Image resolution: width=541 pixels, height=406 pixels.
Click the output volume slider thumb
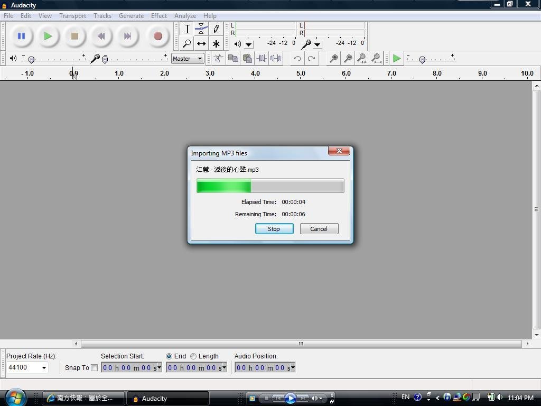31,60
